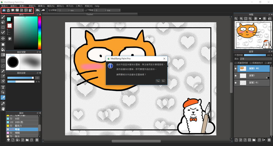Enable the 剪裁遮色片 checkbox

tap(251, 63)
